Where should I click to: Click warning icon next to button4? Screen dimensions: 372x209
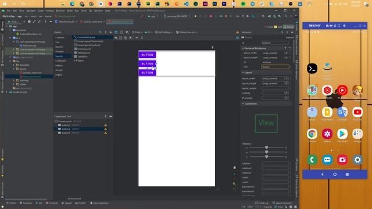(106, 129)
